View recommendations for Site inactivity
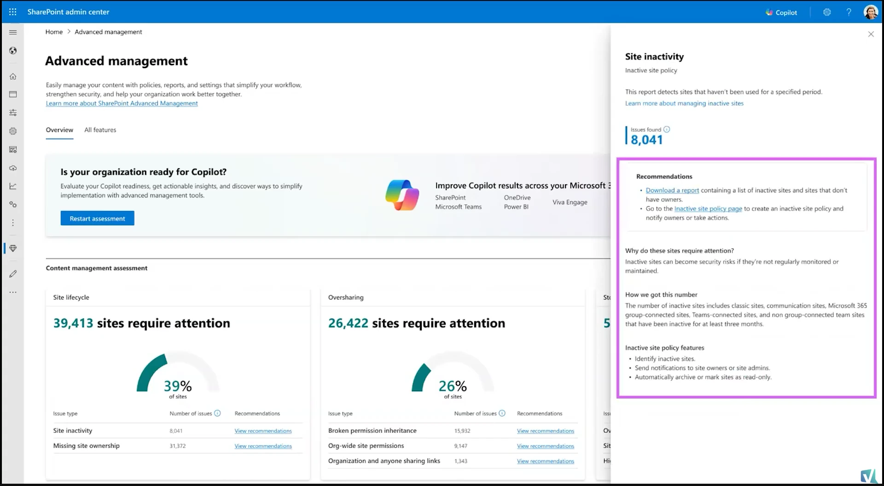Screen dimensions: 884x486 263,431
